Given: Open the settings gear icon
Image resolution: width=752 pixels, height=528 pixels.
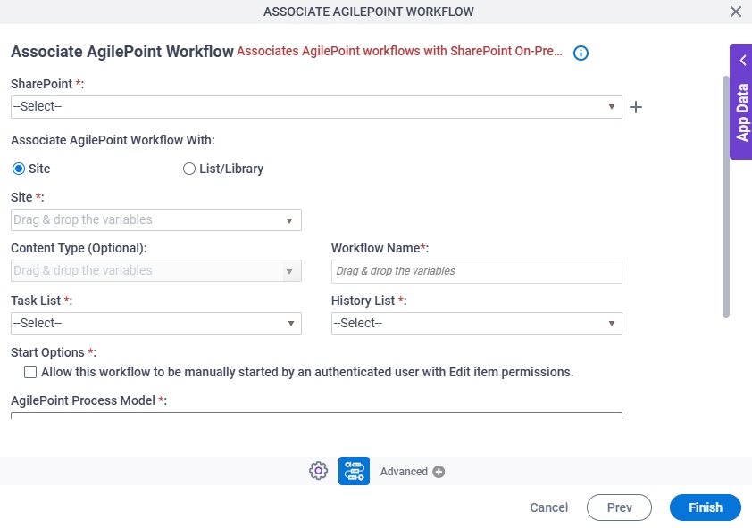Looking at the screenshot, I should (319, 471).
